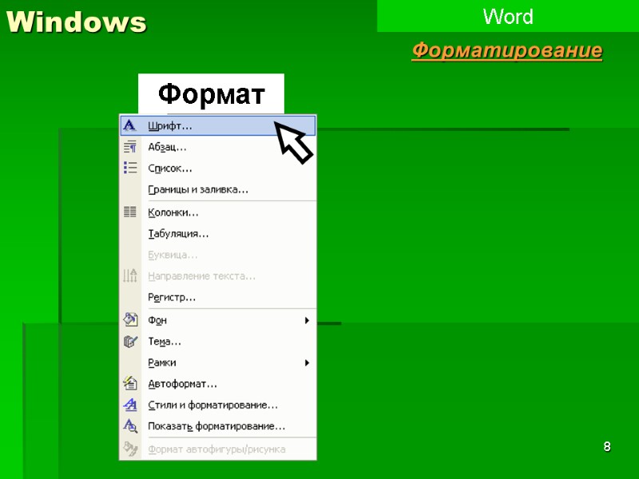Click the Колонки columns icon
639x479 pixels.
(130, 212)
